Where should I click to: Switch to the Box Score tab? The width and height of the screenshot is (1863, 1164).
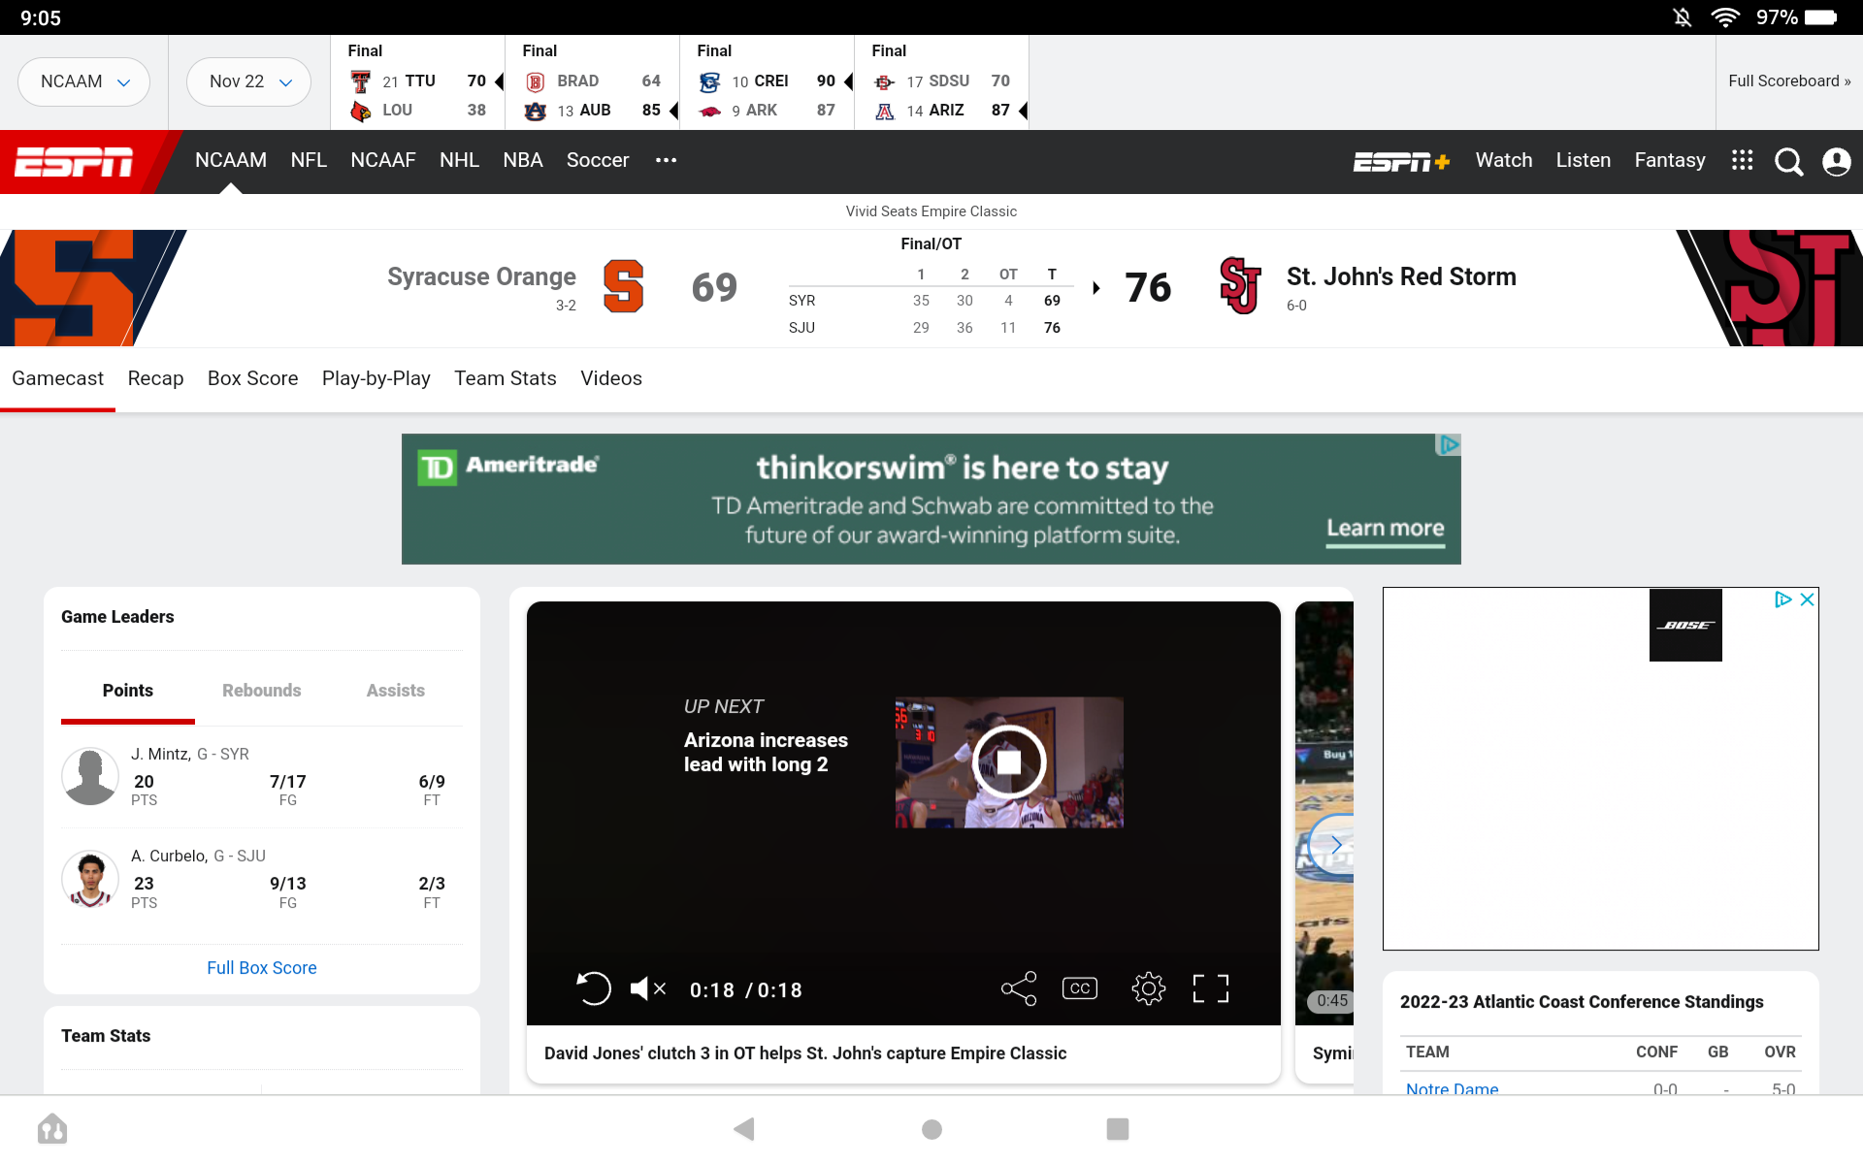click(x=252, y=378)
